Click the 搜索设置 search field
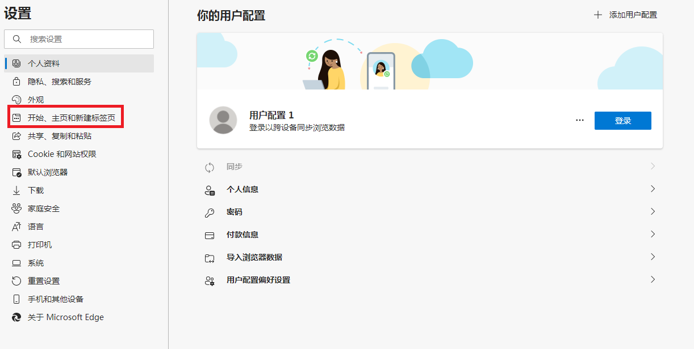694x349 pixels. click(x=79, y=39)
